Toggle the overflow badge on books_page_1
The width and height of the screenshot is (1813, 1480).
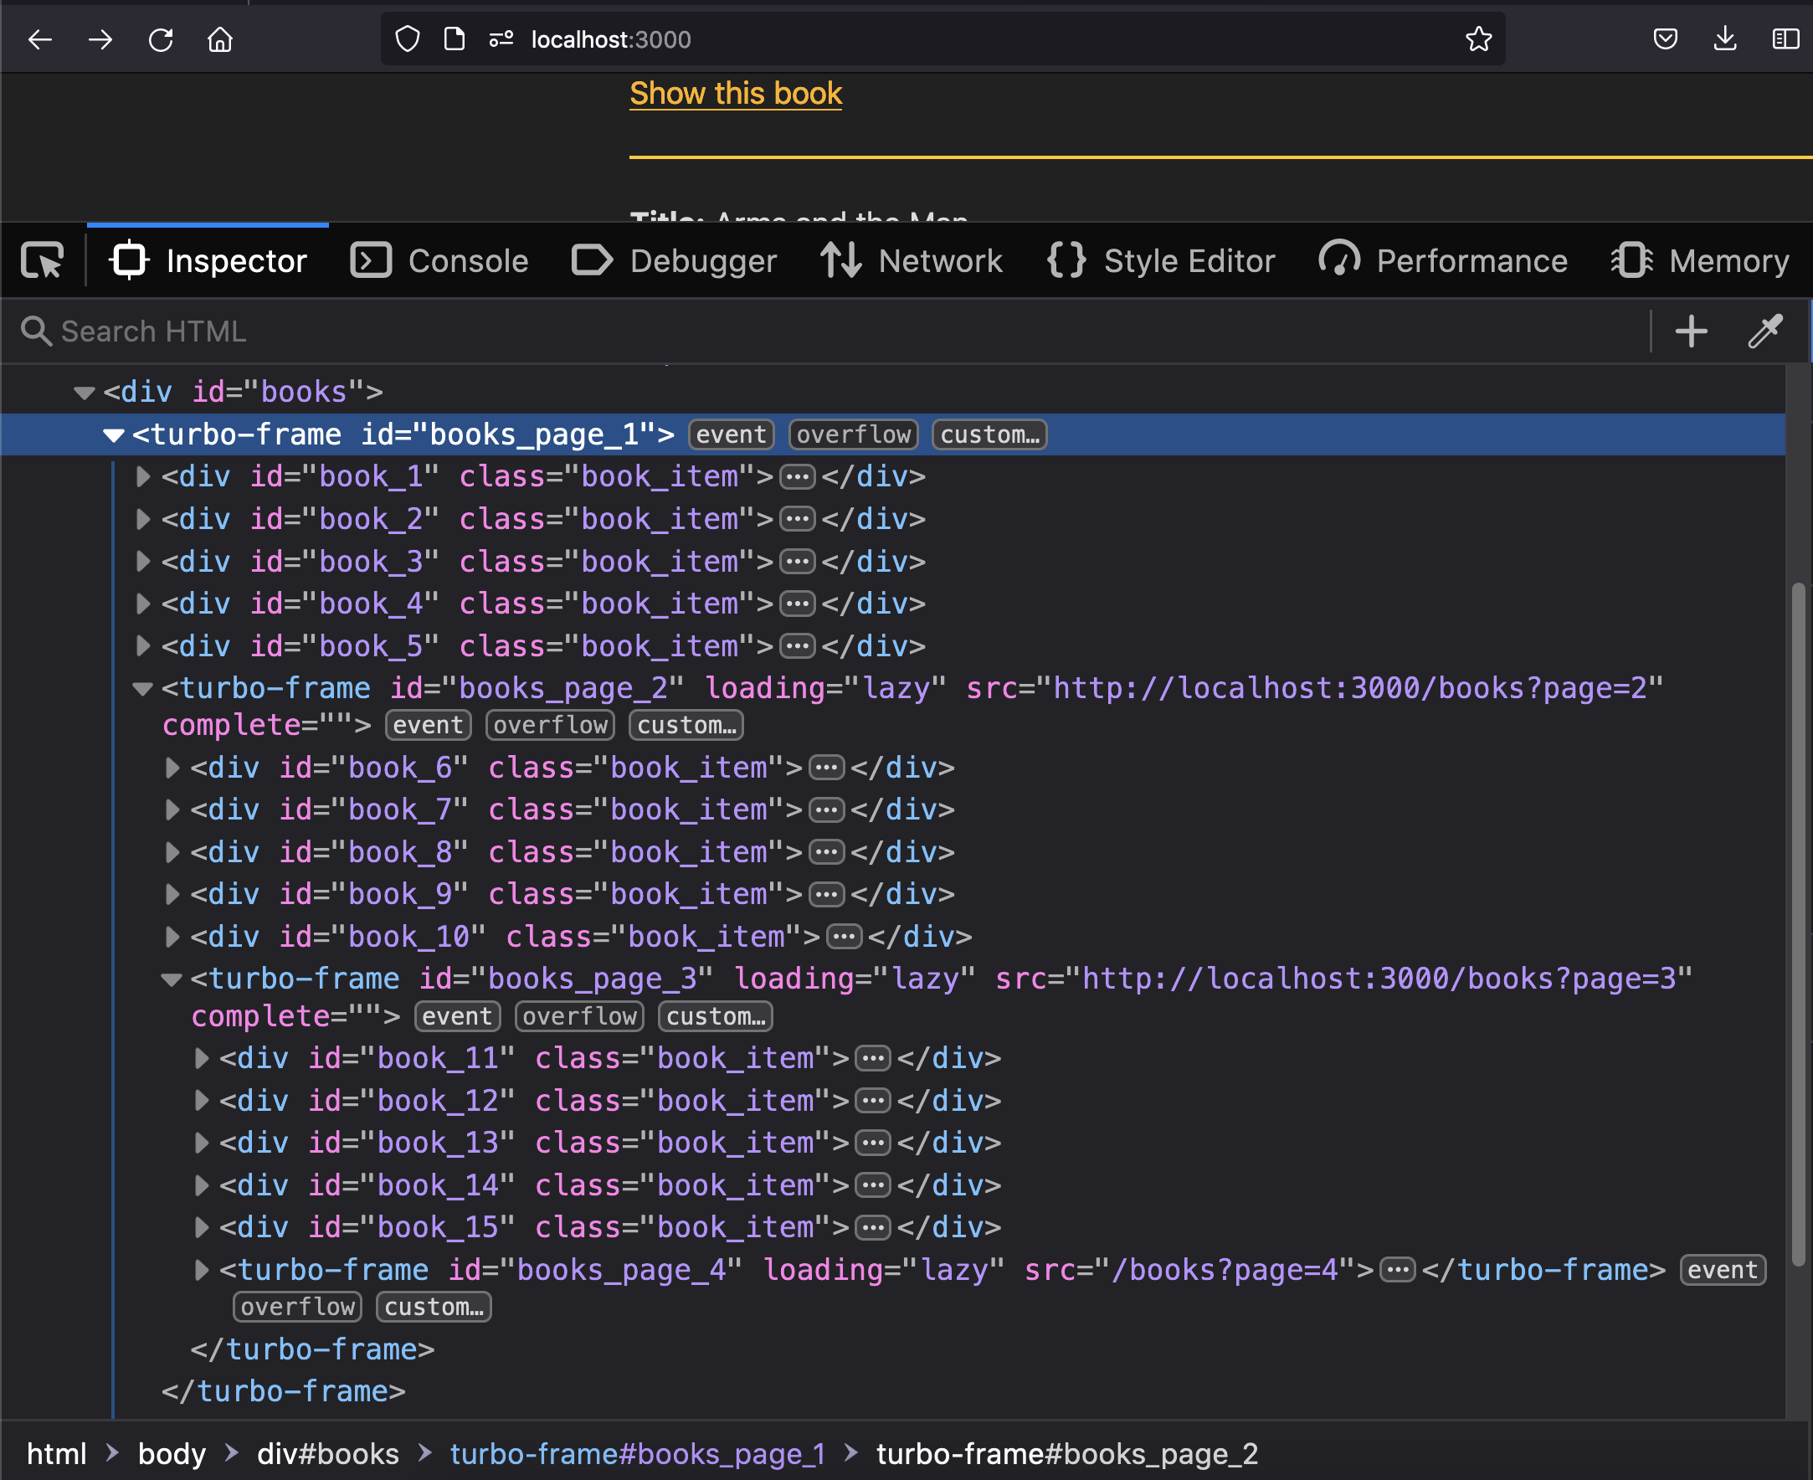pos(854,435)
